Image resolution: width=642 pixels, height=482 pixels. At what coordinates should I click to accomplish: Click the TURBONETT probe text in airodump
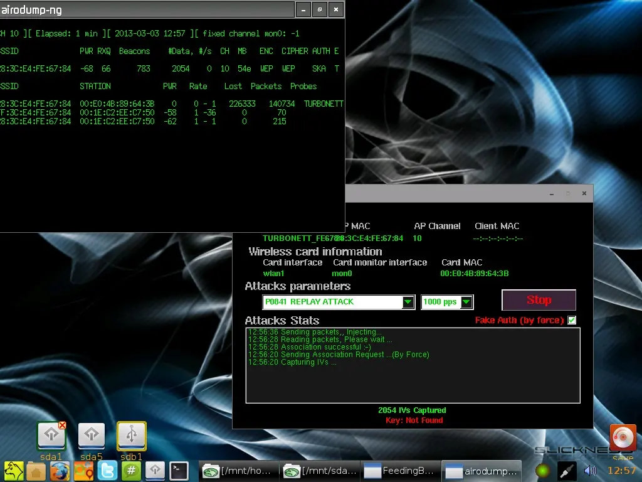[x=324, y=104]
